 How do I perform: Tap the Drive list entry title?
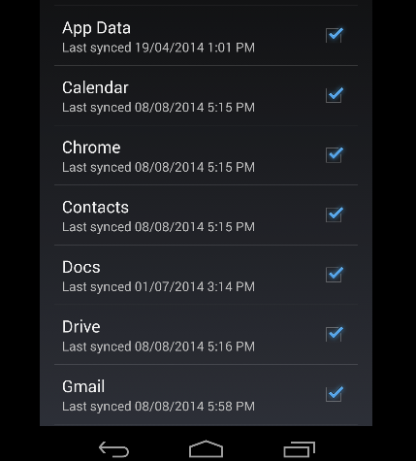81,327
